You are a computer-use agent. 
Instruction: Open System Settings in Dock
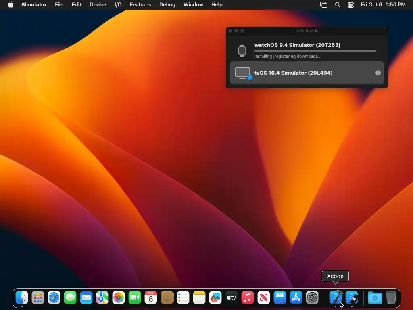pyautogui.click(x=312, y=297)
